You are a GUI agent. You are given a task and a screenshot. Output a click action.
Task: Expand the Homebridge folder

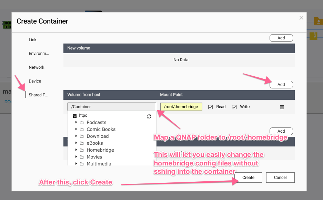[76, 150]
